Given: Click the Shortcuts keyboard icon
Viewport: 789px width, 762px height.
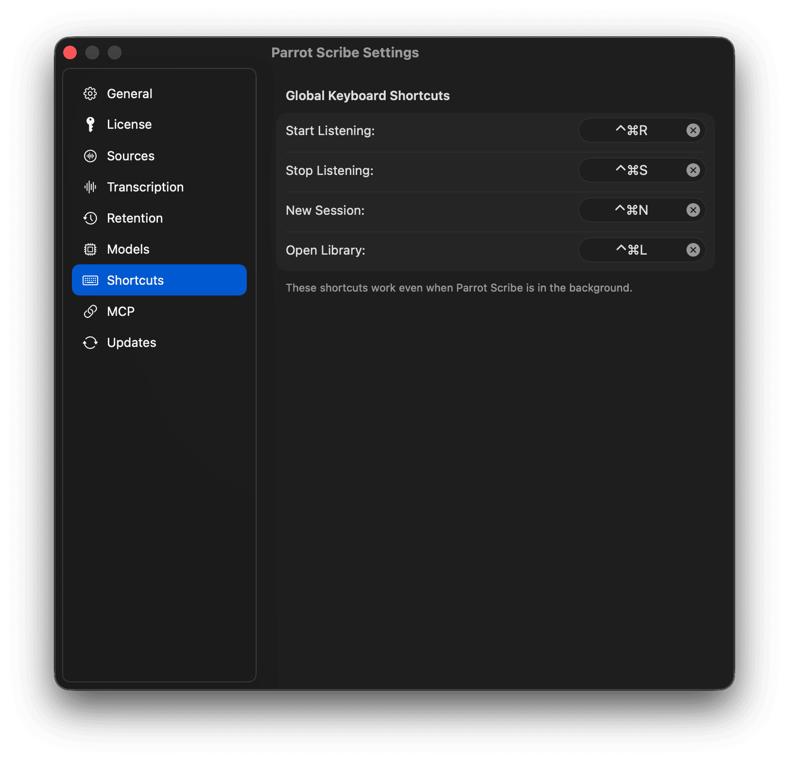Looking at the screenshot, I should [90, 280].
